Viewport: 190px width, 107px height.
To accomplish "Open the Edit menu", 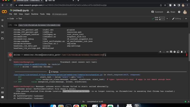I will click(15, 14).
